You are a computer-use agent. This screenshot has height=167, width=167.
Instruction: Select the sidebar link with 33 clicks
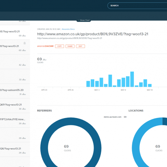(15, 76)
